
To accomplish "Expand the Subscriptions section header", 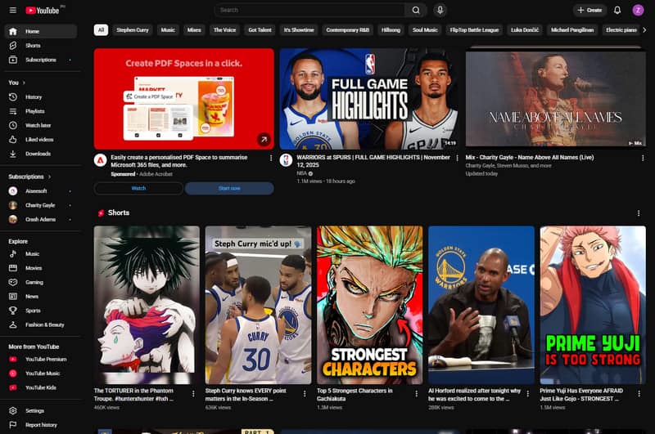I will (29, 177).
